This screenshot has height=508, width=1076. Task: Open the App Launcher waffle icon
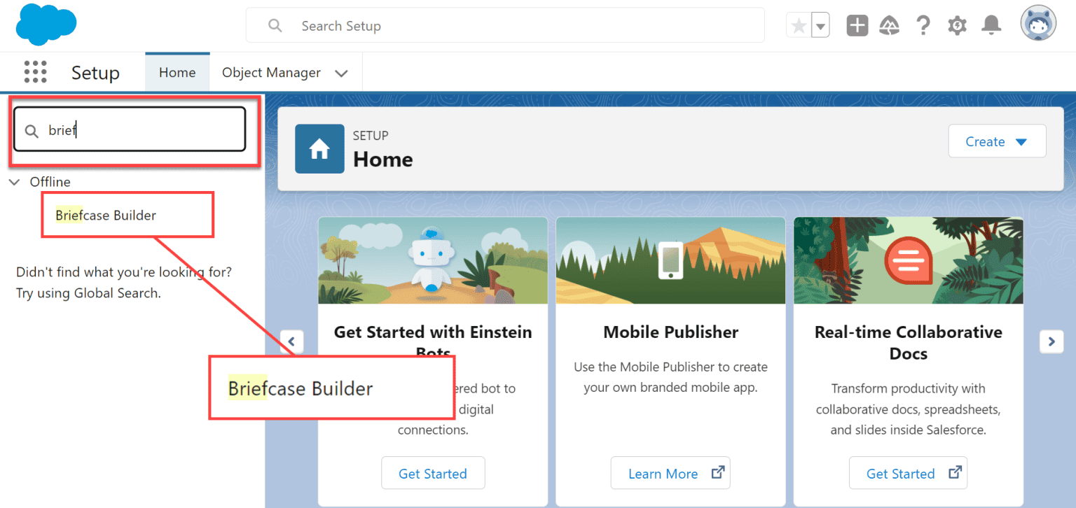(x=35, y=71)
